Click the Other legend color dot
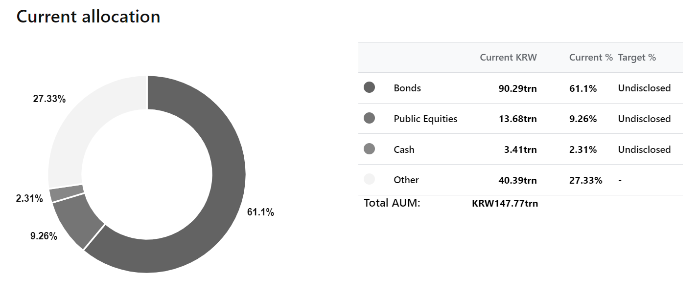The width and height of the screenshot is (698, 296). click(x=370, y=179)
